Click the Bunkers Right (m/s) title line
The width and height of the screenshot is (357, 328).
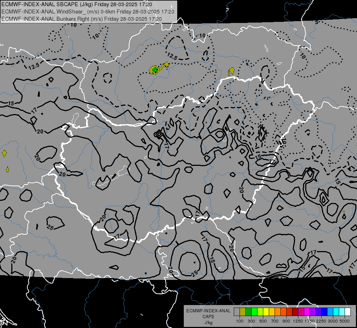[x=82, y=19]
